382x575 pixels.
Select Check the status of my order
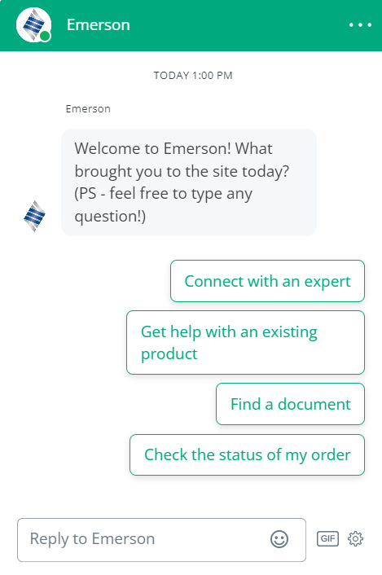(247, 454)
